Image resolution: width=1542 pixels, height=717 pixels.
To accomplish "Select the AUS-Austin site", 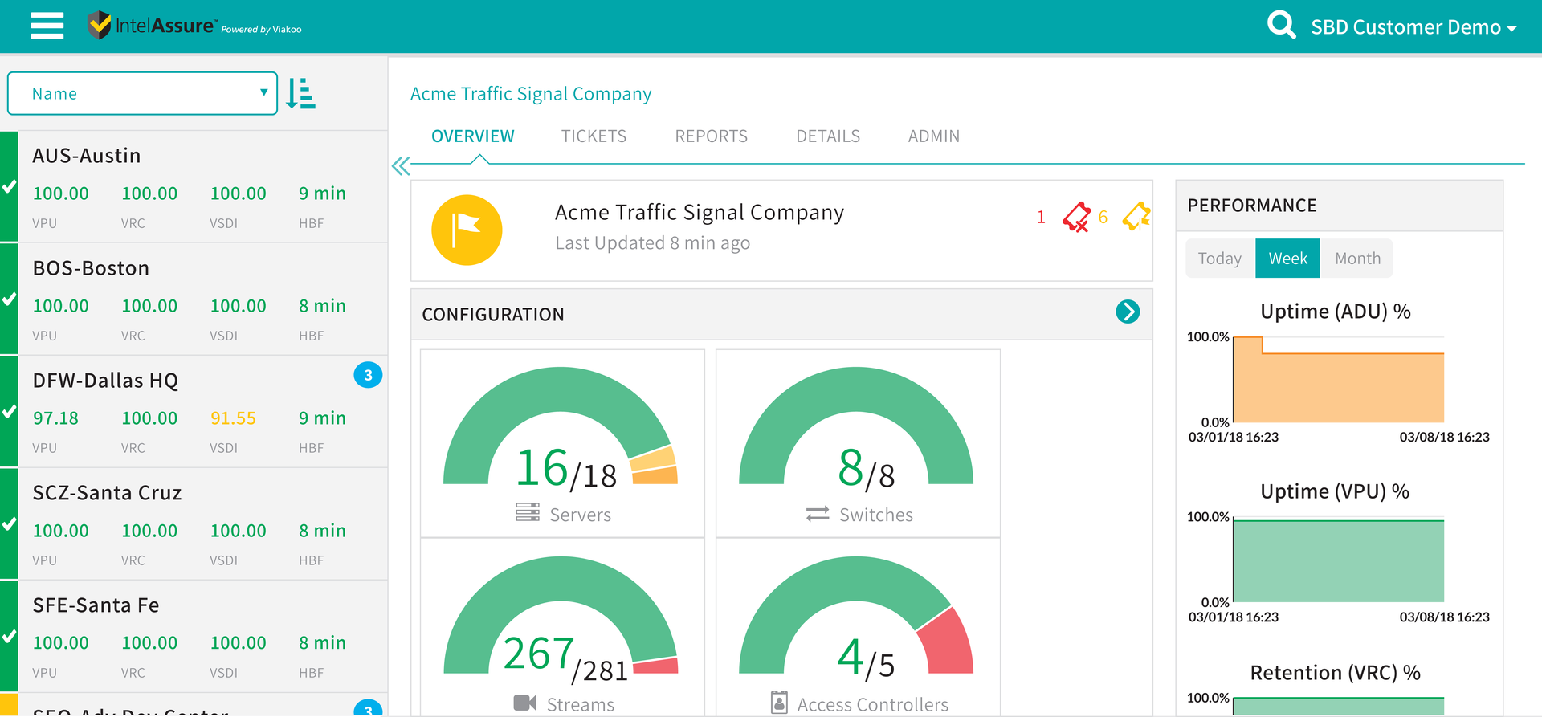I will (194, 186).
